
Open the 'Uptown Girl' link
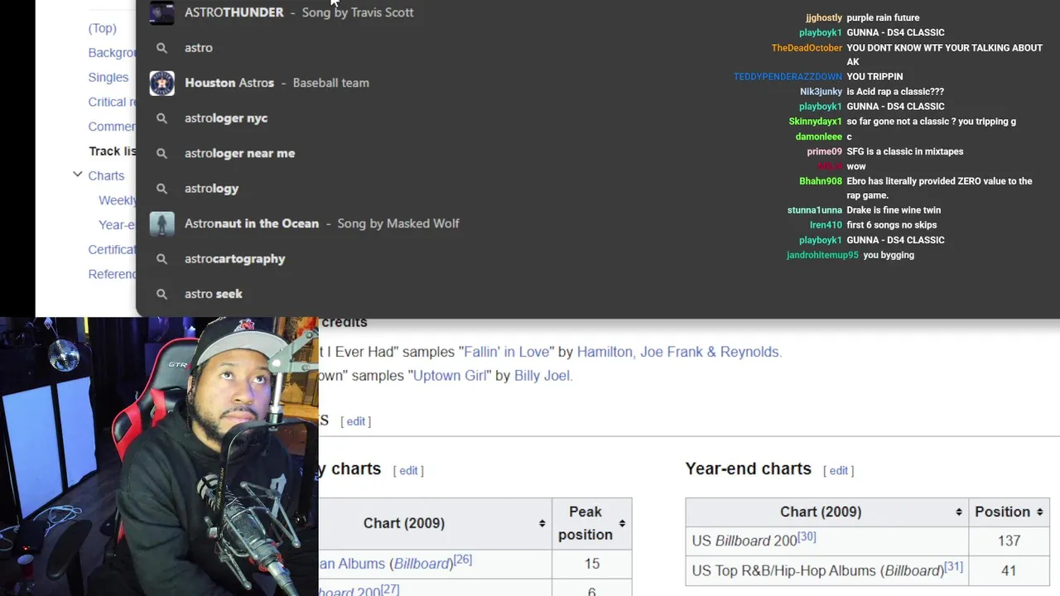[448, 375]
